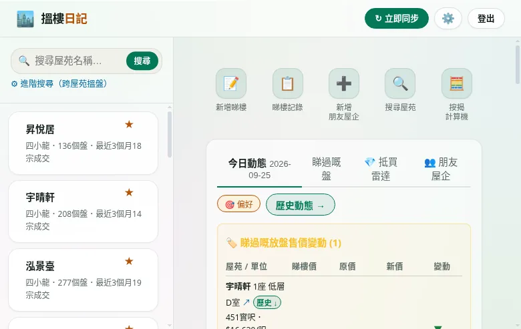Open the 新增睇樓 notepad icon
Screen dimensions: 521x329
[x=231, y=83]
